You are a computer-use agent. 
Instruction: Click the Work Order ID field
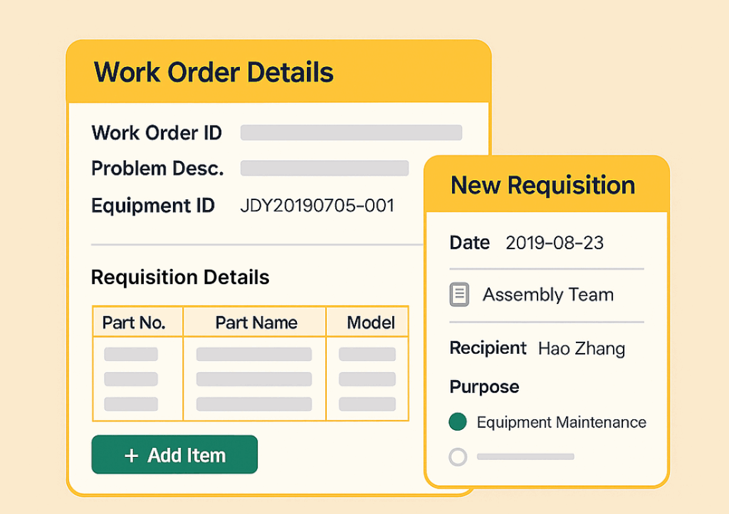[x=351, y=133]
